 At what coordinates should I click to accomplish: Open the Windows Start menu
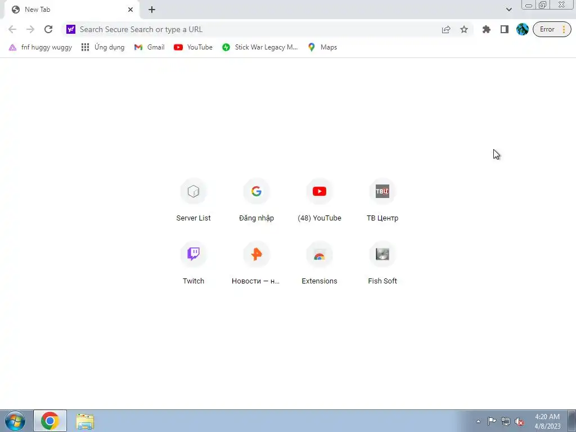pyautogui.click(x=15, y=421)
